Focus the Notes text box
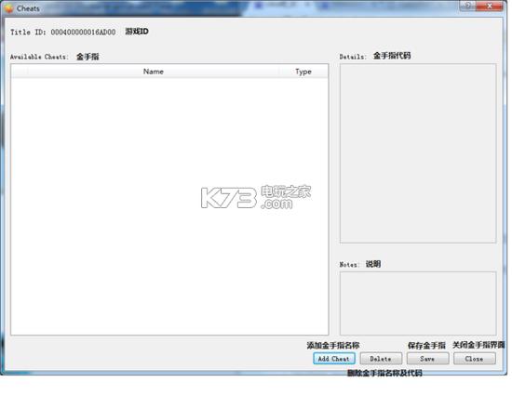Viewport: 512px width, 395px height. coord(418,303)
